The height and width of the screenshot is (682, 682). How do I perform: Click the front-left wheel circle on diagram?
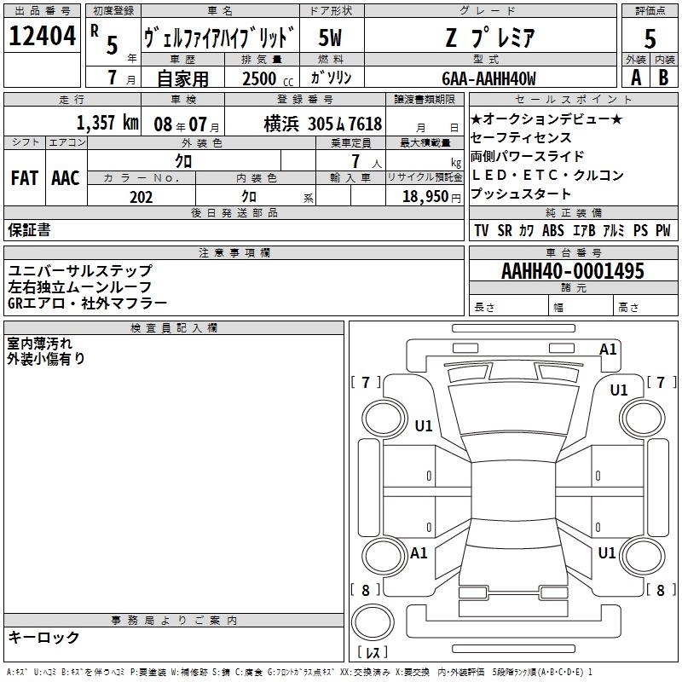coord(384,419)
